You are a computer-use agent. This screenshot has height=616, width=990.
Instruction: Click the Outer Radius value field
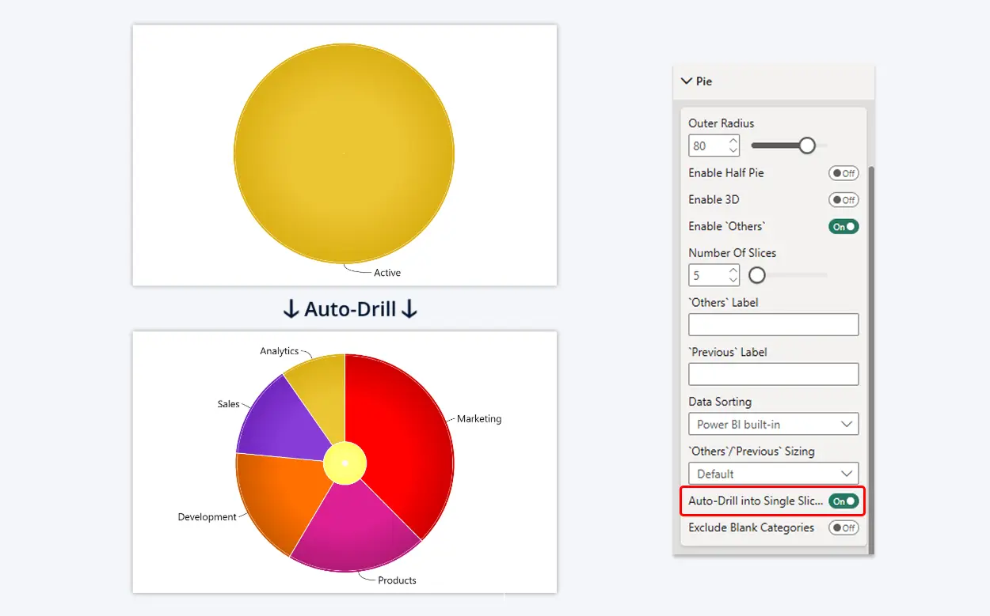[x=707, y=146]
